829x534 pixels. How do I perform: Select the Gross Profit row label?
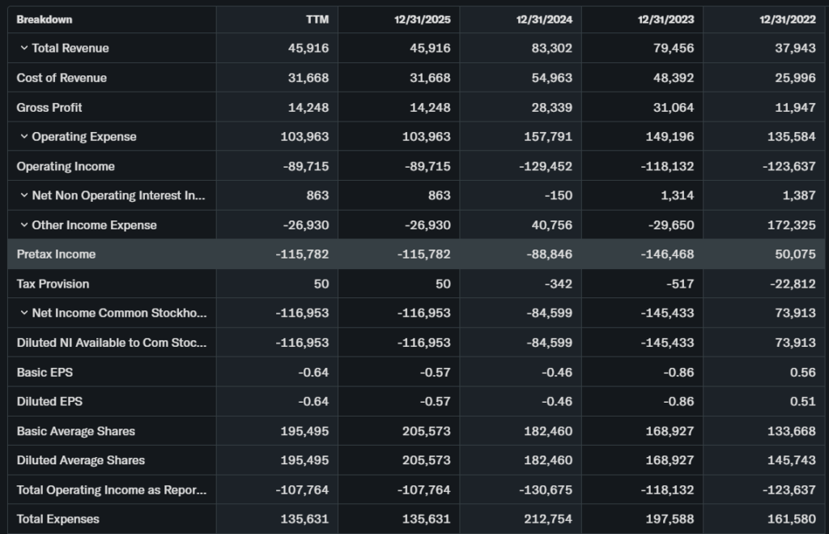tap(49, 108)
